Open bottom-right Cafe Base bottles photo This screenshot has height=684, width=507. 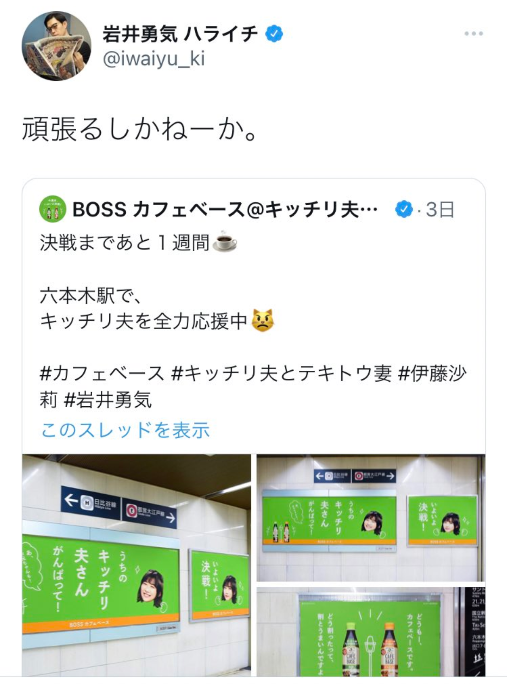[371, 631]
